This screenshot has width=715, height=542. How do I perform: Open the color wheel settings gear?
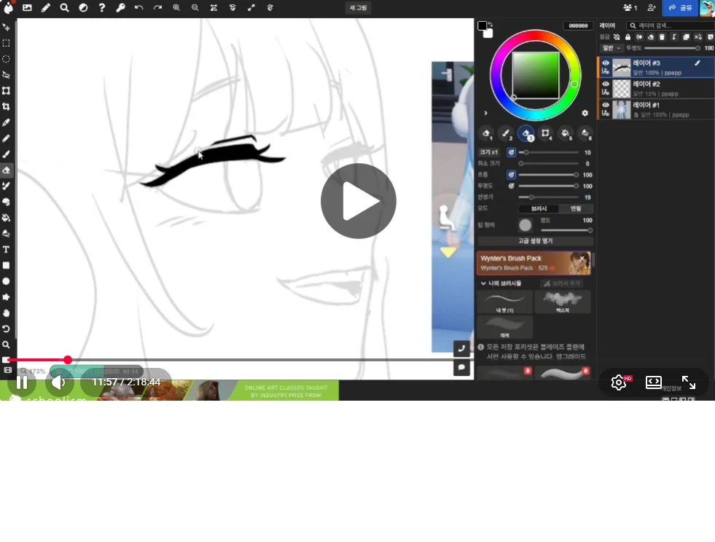[585, 113]
